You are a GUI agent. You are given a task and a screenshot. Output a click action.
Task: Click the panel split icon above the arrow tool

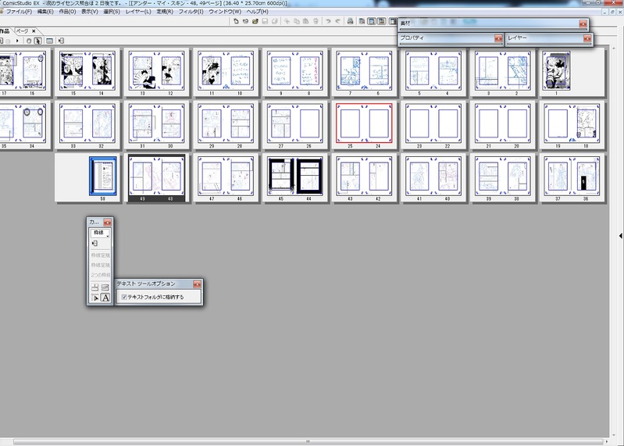pos(95,287)
